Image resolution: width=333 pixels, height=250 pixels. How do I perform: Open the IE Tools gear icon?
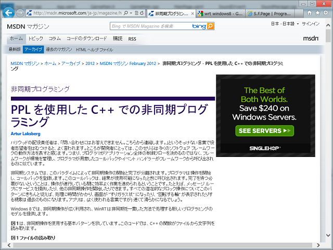(x=326, y=12)
